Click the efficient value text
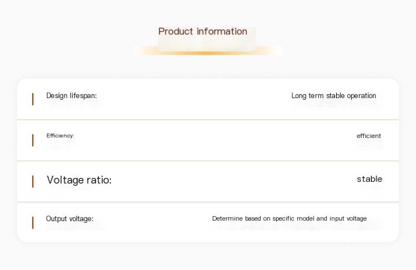416x270 pixels. (x=368, y=136)
